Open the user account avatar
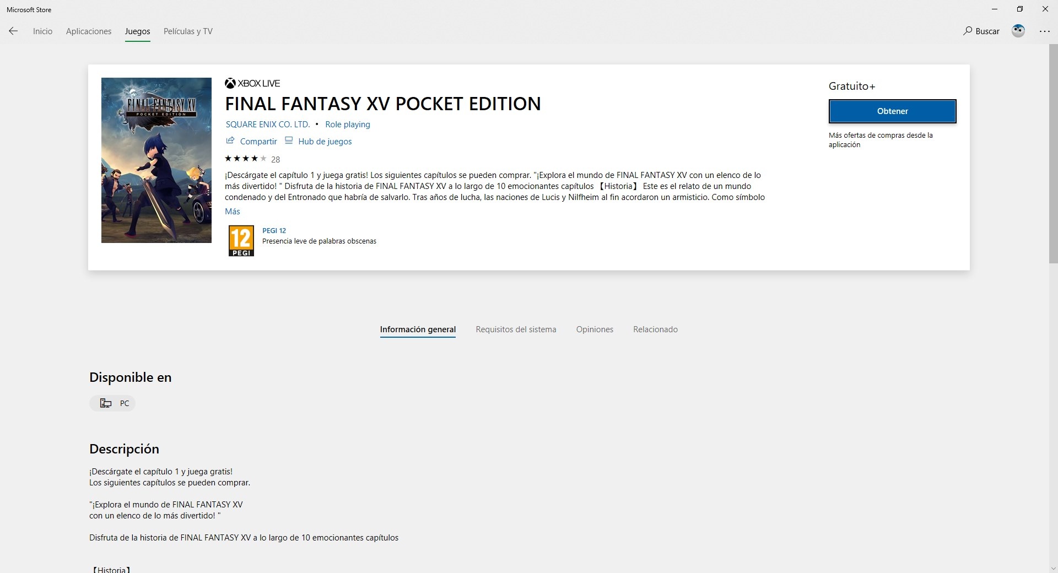The width and height of the screenshot is (1058, 573). 1018,31
